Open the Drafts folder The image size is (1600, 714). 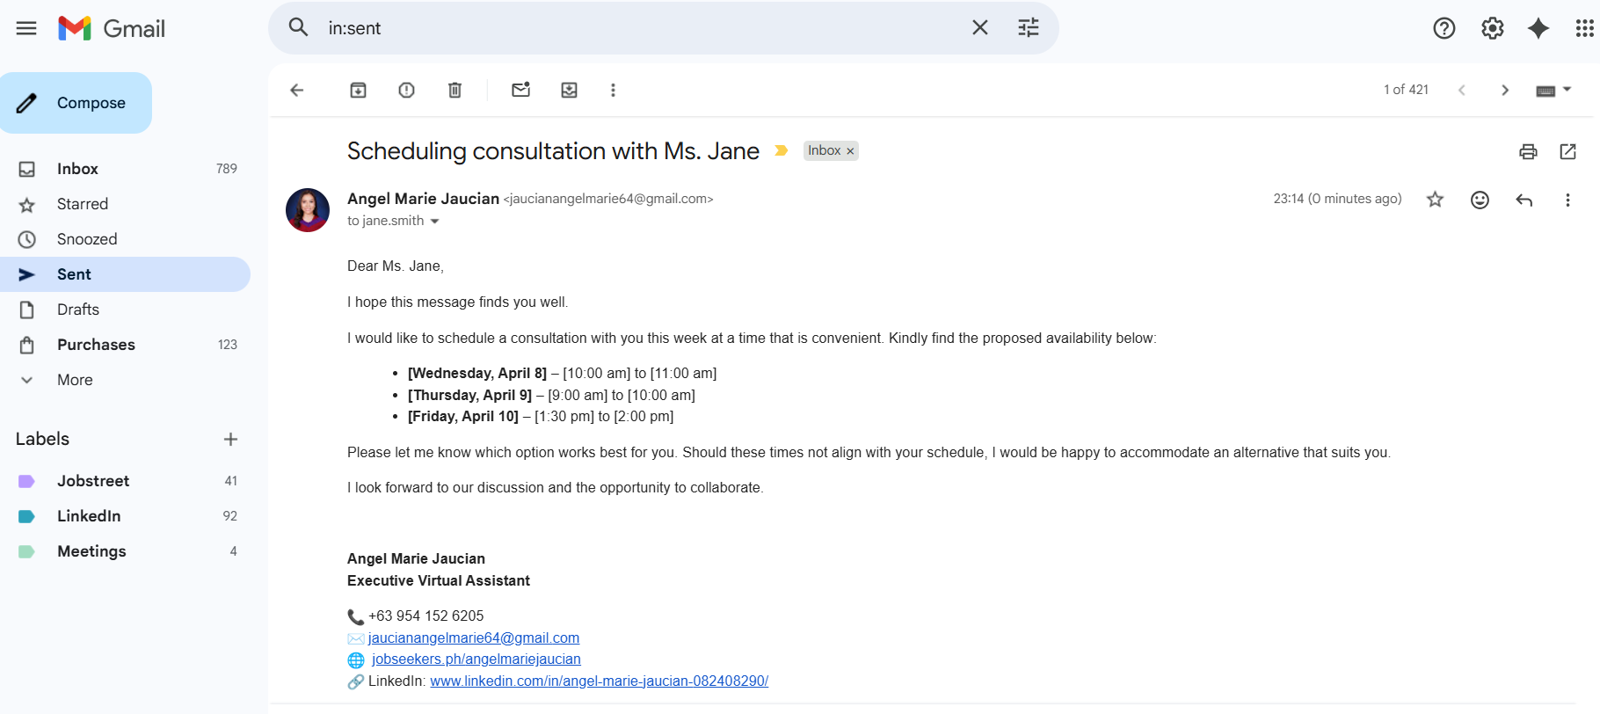click(x=78, y=310)
